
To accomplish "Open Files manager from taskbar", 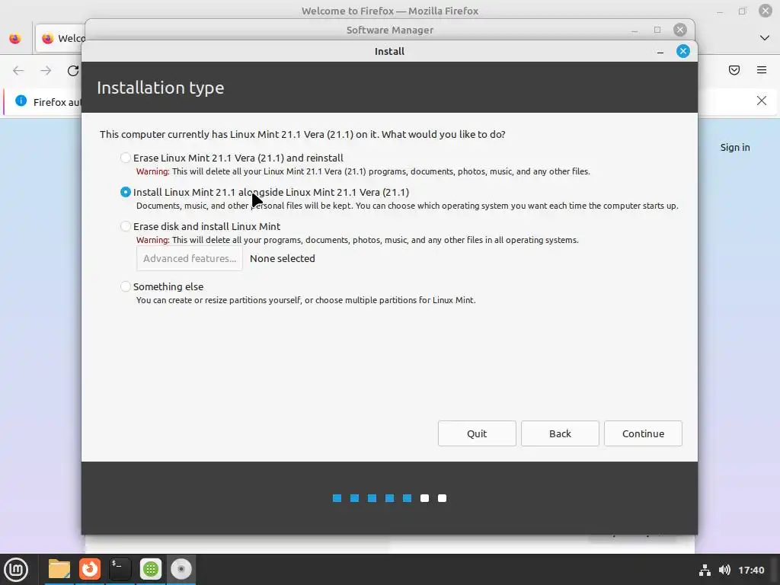I will [59, 569].
